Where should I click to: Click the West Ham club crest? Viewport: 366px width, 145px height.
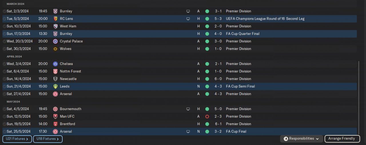(x=55, y=26)
